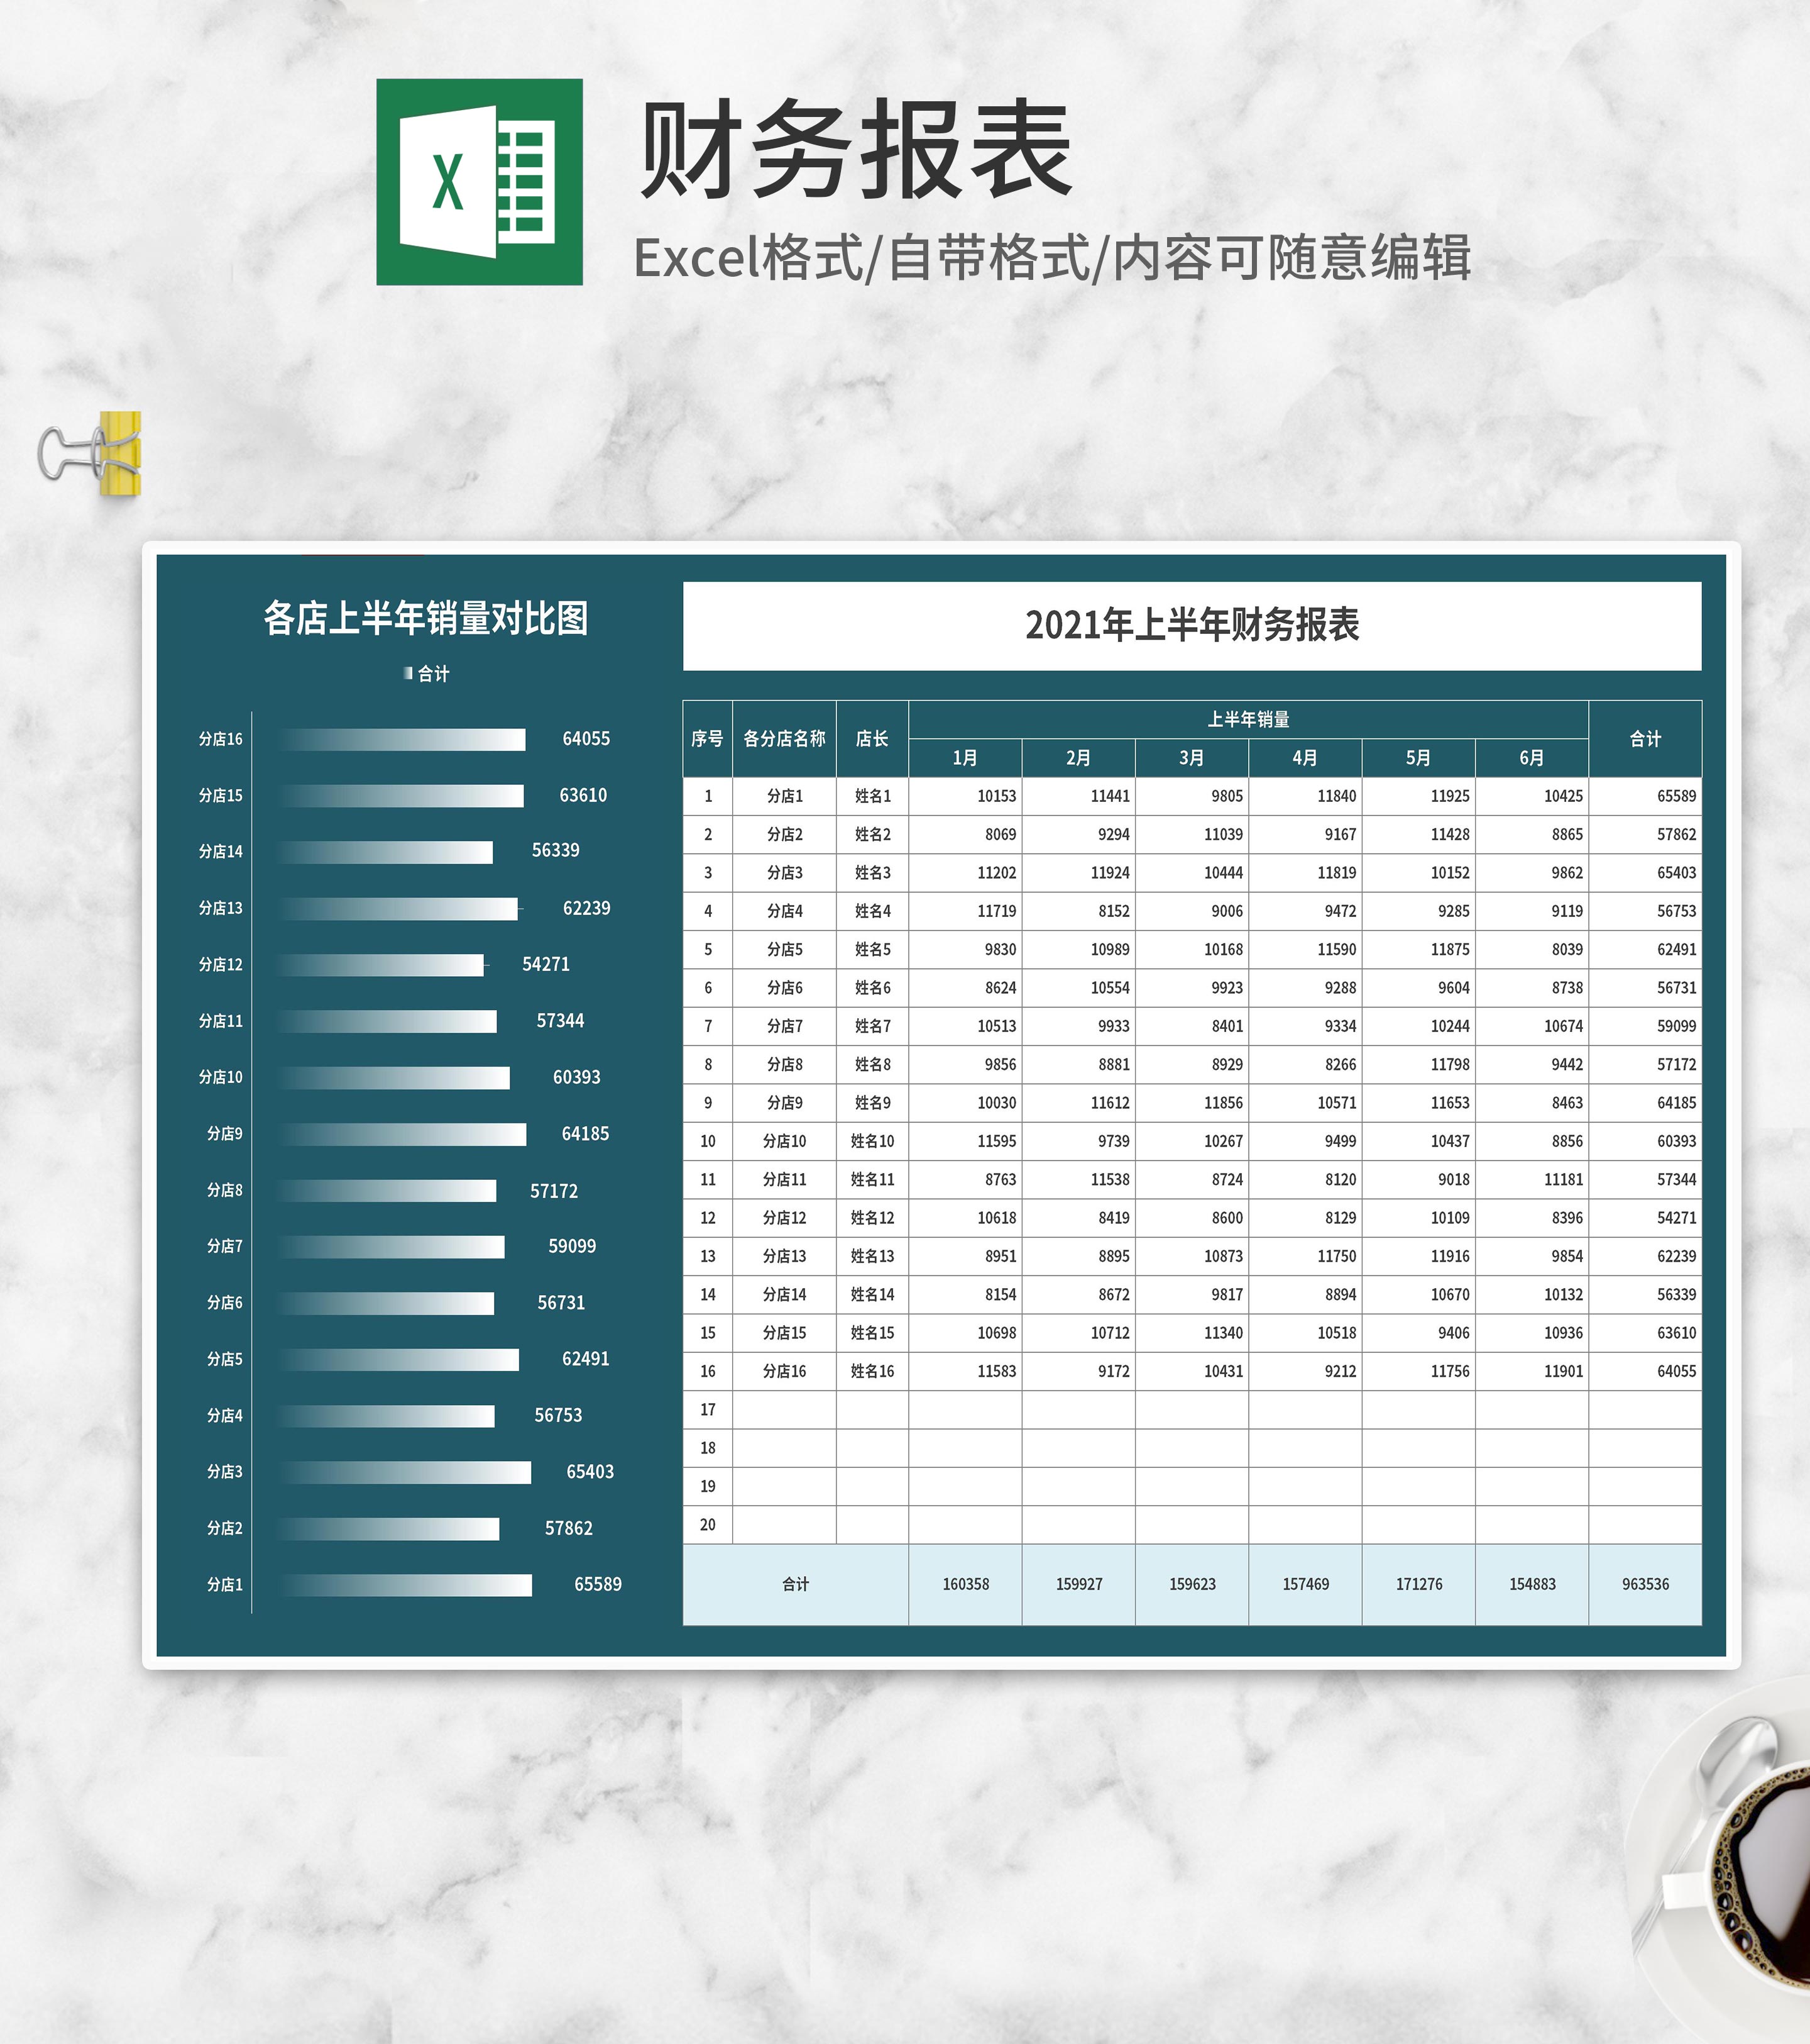This screenshot has height=2044, width=1810.
Task: Click the 各店上半年销量对比图 chart title
Action: 425,618
